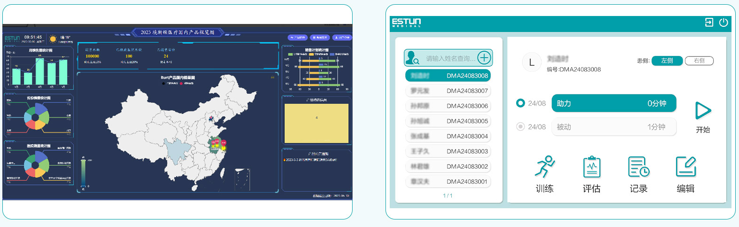Image resolution: width=739 pixels, height=227 pixels.
Task: Open 训练 (Training) running figure icon
Action: pos(545,167)
